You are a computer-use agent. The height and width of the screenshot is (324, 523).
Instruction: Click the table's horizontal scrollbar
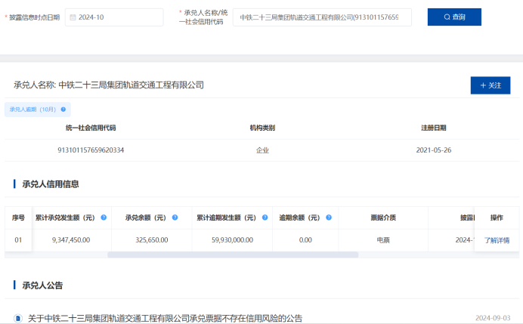click(x=233, y=255)
